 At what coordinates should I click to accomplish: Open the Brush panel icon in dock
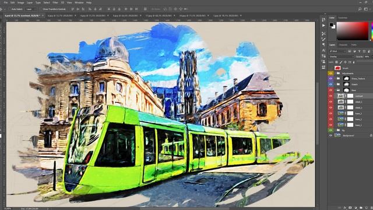point(323,39)
